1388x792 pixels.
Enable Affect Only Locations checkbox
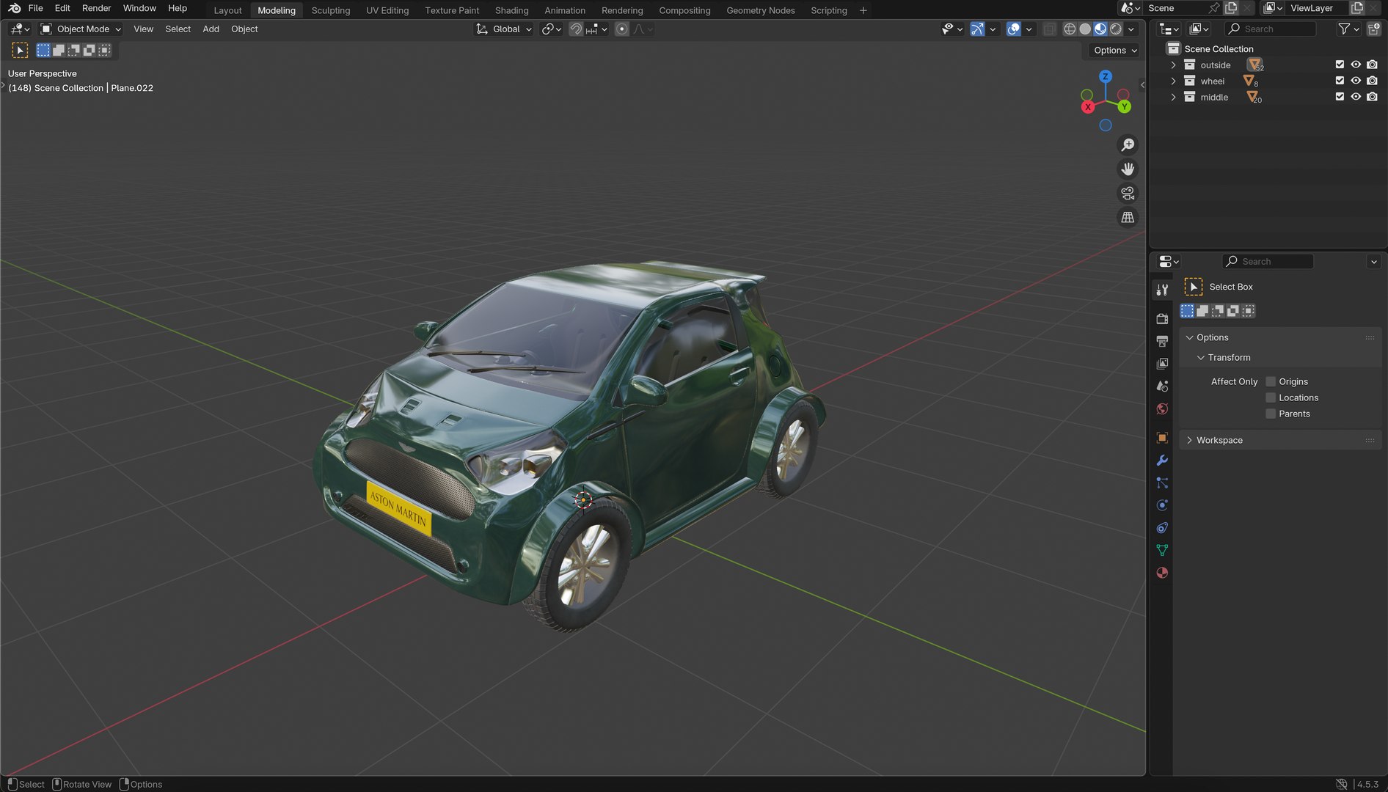pyautogui.click(x=1271, y=398)
